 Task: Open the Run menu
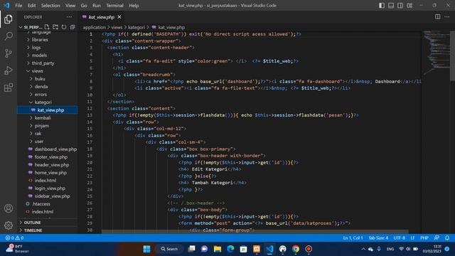[97, 5]
